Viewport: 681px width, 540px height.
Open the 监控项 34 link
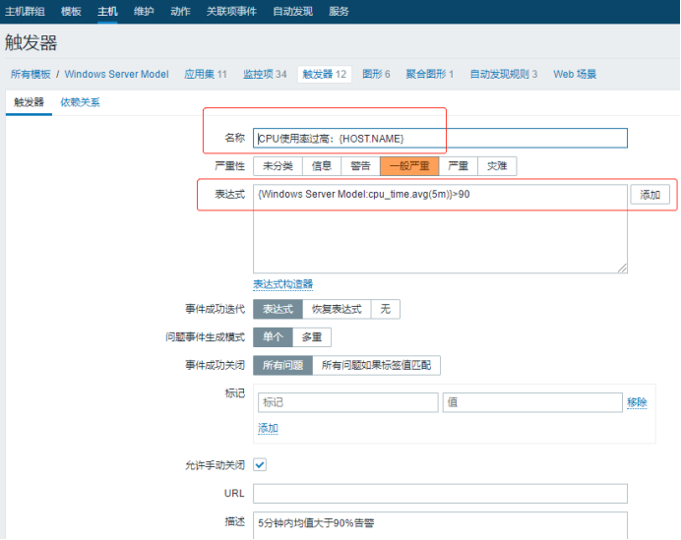point(265,74)
